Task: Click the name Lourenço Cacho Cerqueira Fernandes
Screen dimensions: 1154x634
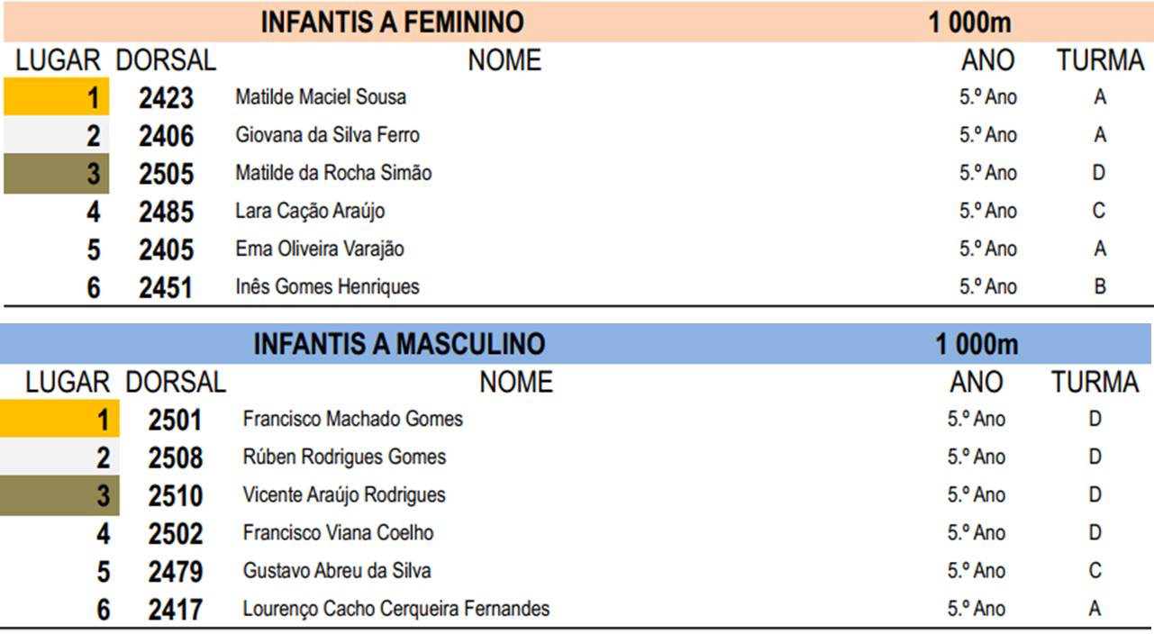Action: pos(395,609)
